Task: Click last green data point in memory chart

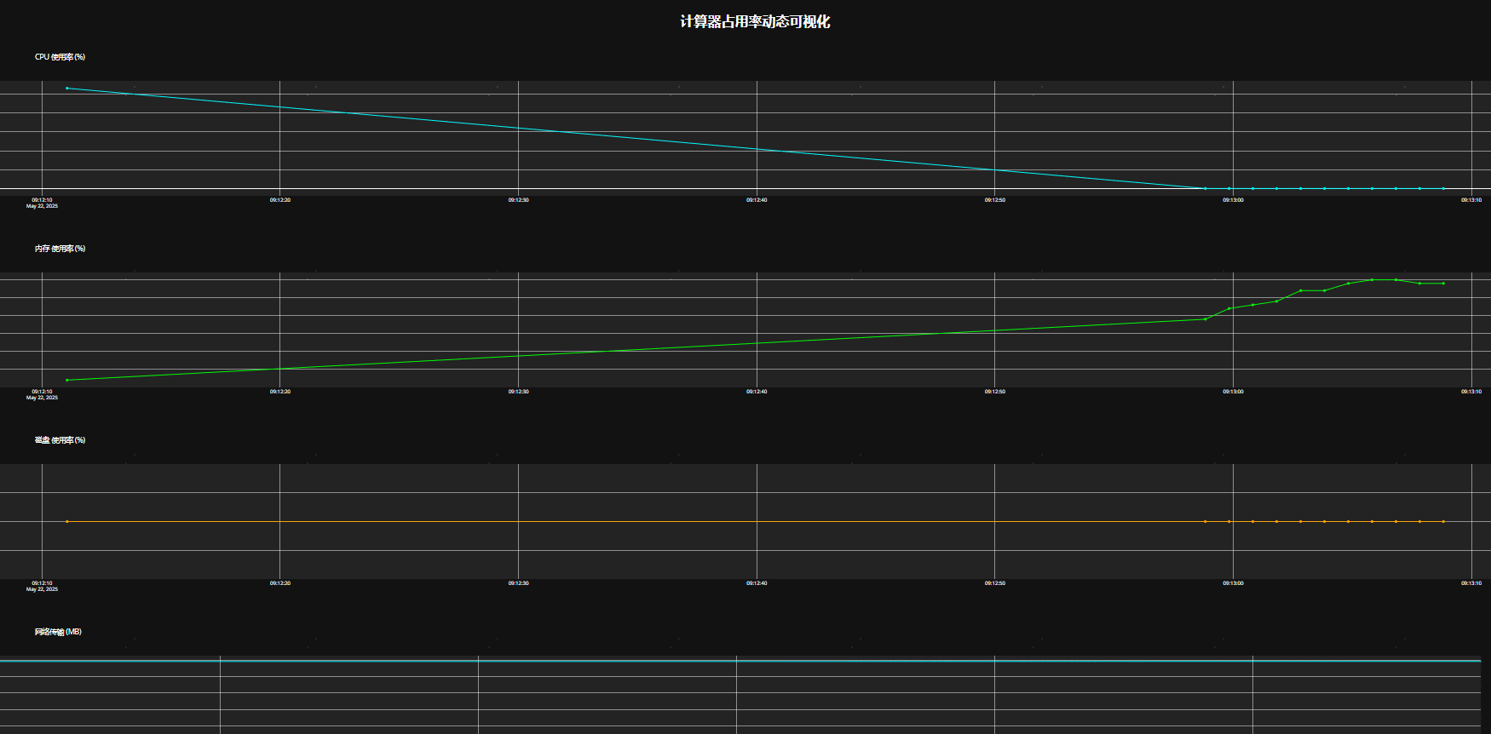Action: click(x=1443, y=284)
